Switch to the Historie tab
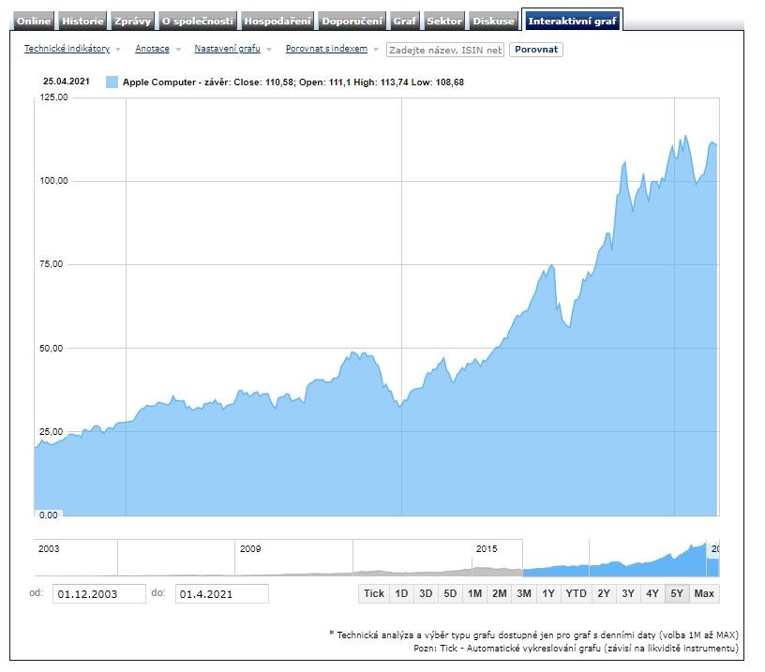Screen dimensions: 765x672 (x=82, y=21)
